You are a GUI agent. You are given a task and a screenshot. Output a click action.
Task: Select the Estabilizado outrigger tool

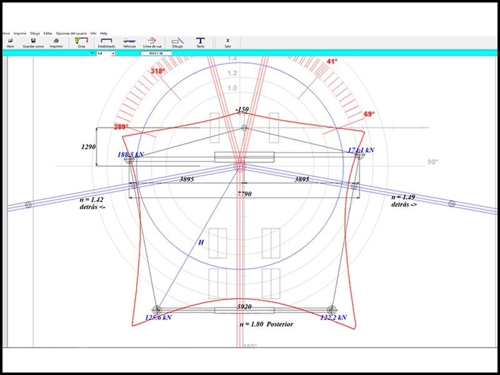(106, 42)
